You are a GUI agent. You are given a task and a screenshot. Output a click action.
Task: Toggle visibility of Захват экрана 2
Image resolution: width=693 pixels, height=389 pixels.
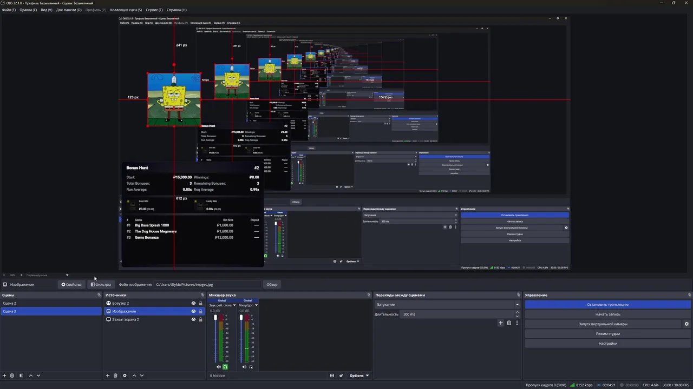(x=193, y=319)
